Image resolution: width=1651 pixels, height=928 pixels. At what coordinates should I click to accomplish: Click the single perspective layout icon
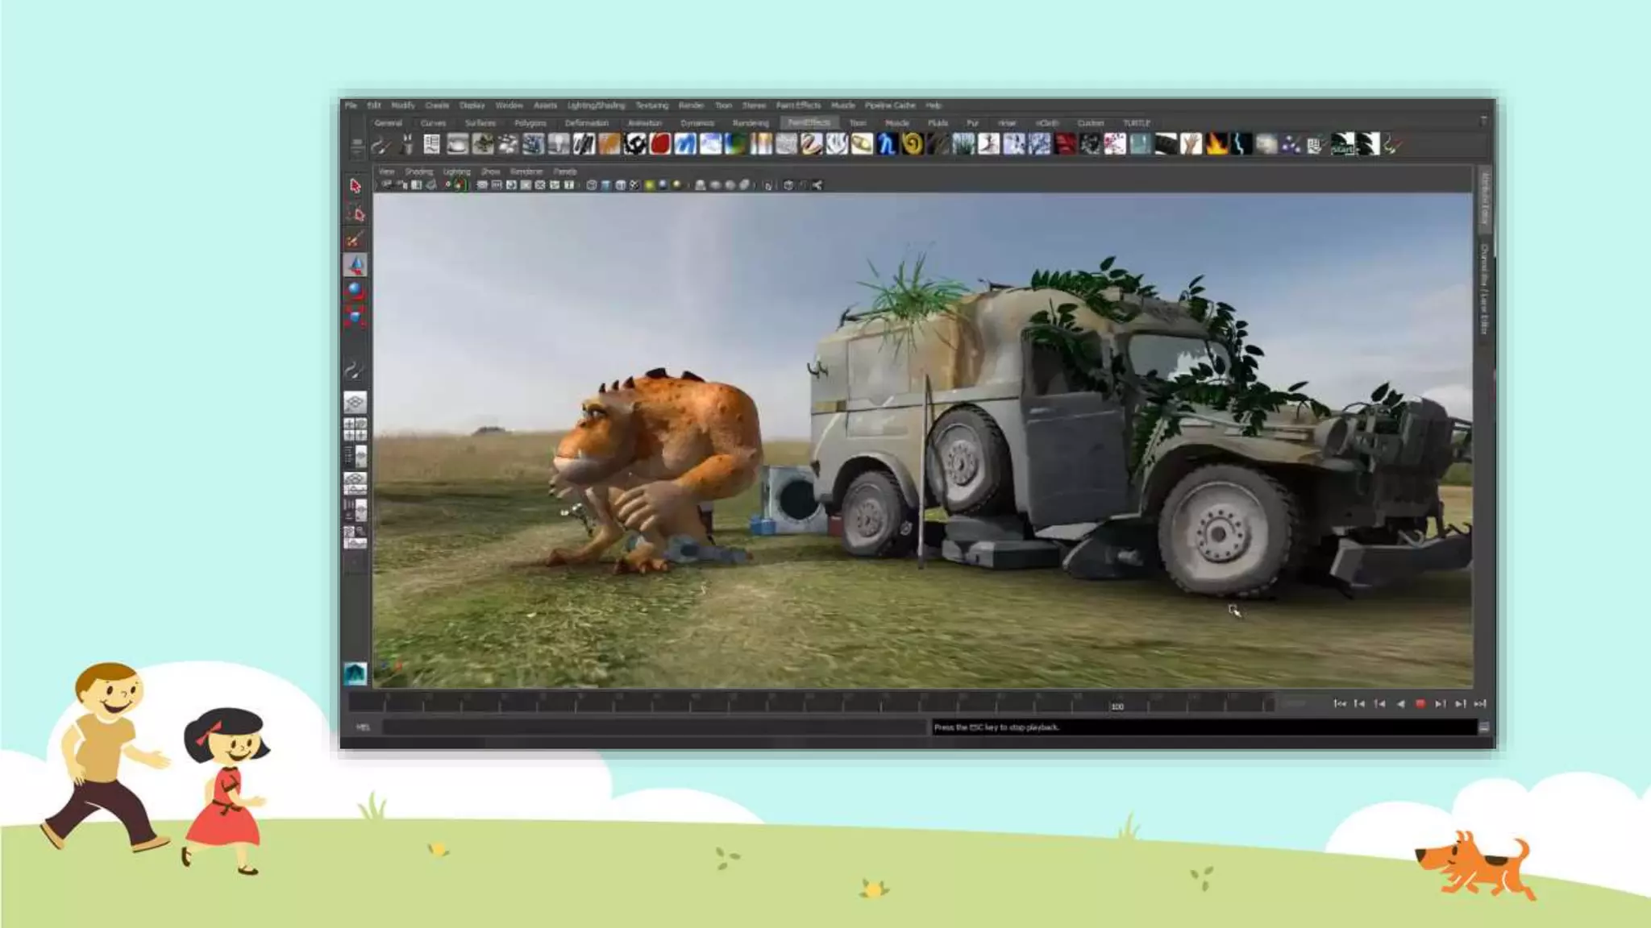[x=356, y=402]
